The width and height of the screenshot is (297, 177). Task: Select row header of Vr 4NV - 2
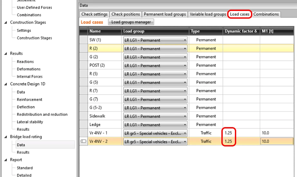pyautogui.click(x=84, y=141)
